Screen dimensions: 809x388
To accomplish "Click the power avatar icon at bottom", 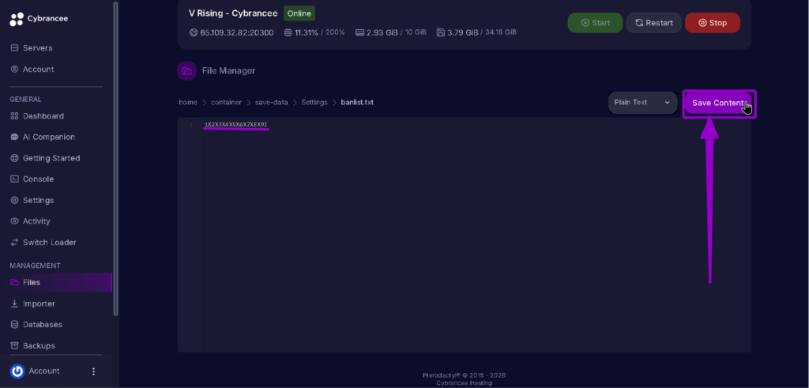I will (x=17, y=371).
